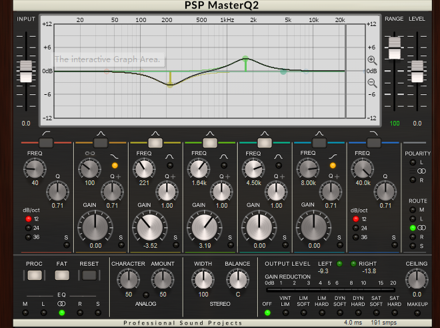Image resolution: width=440 pixels, height=328 pixels.
Task: Click the stereo link icon under POLARITY
Action: [421, 171]
